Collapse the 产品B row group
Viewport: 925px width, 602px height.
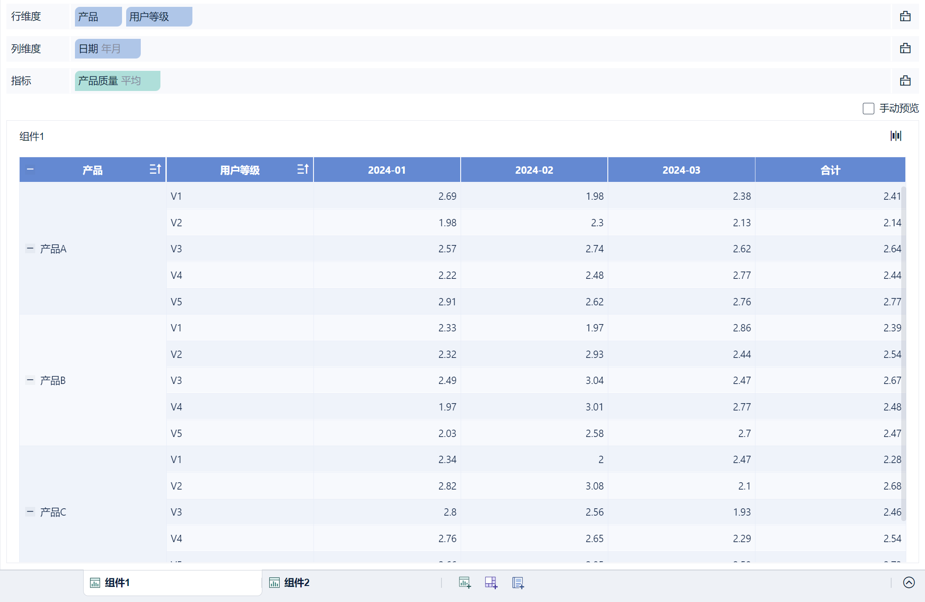[x=30, y=380]
